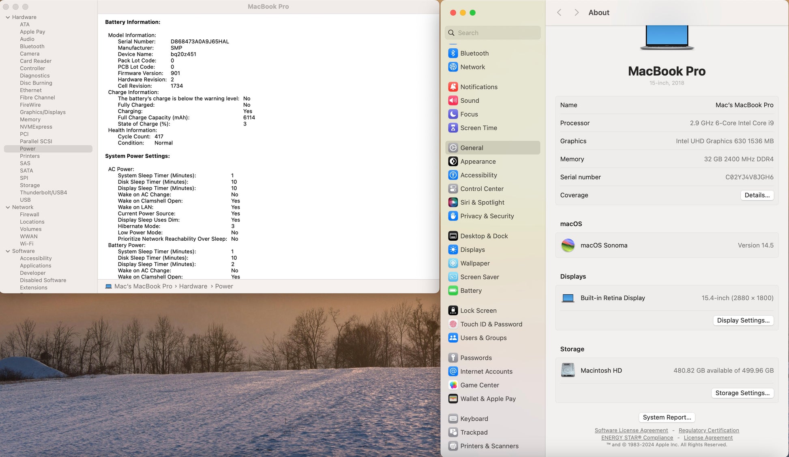
Task: Select Wi-Fi under Network list
Action: pyautogui.click(x=27, y=244)
